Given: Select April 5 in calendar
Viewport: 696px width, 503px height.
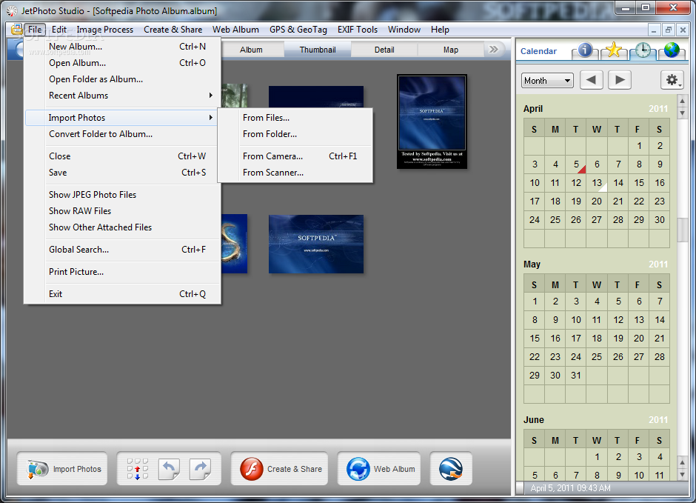Looking at the screenshot, I should [576, 164].
